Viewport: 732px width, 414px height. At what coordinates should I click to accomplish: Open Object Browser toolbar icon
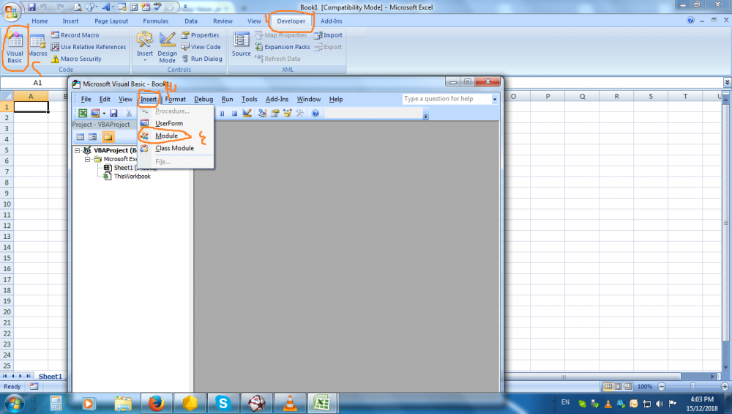coord(287,113)
